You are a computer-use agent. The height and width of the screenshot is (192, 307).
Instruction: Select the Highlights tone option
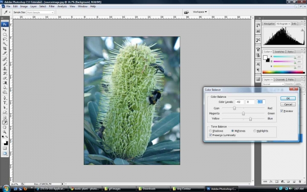tap(255, 131)
